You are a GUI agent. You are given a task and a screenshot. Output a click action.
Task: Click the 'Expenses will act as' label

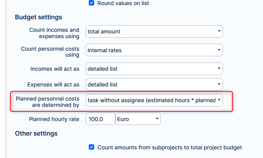(x=53, y=85)
